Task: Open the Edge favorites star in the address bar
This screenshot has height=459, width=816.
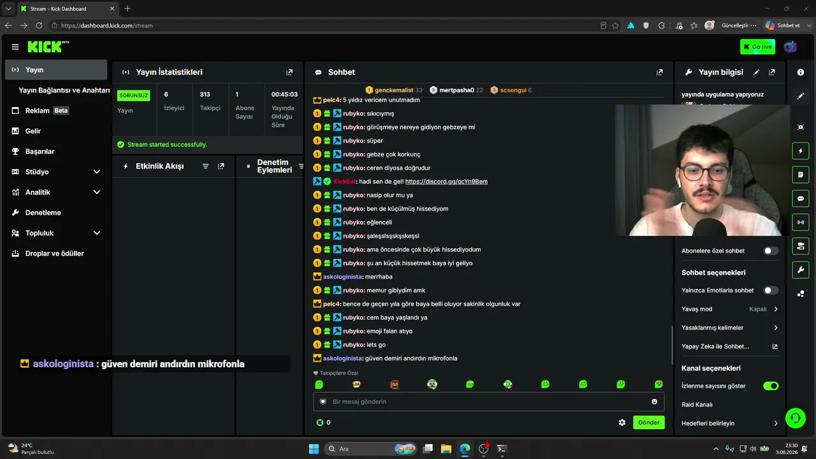Action: tap(615, 25)
